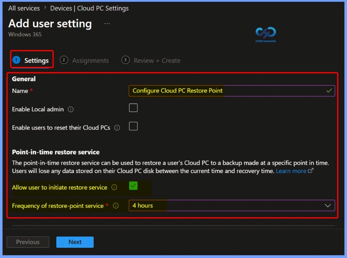Click the General section heading
The width and height of the screenshot is (347, 258).
click(24, 79)
